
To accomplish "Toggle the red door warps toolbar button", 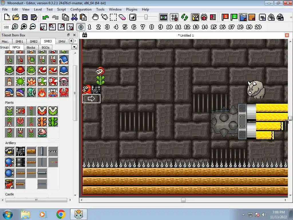I will pyautogui.click(x=213, y=17).
